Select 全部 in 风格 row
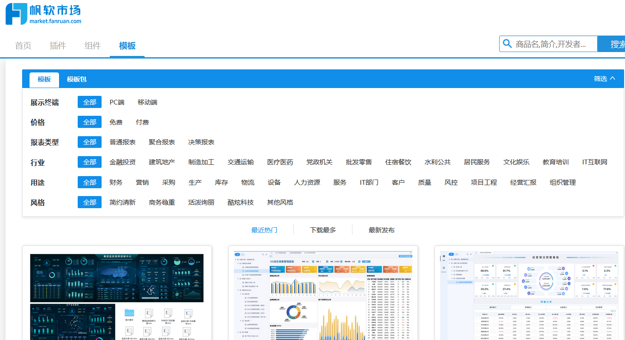This screenshot has height=340, width=625. [90, 203]
